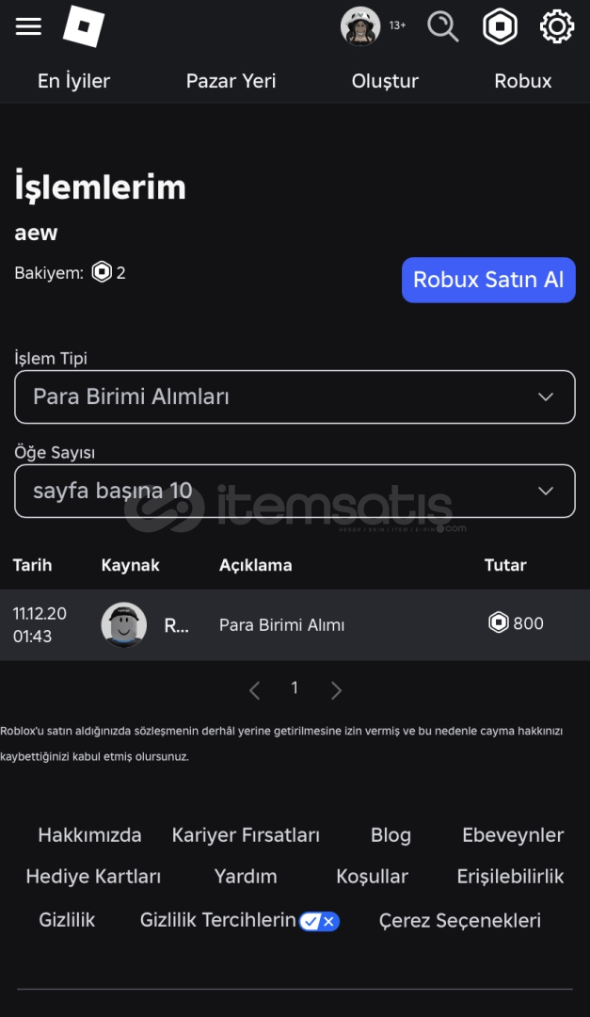Expand the sayfa başına 10 dropdown
Screen dimensions: 590x1017
[x=295, y=491]
